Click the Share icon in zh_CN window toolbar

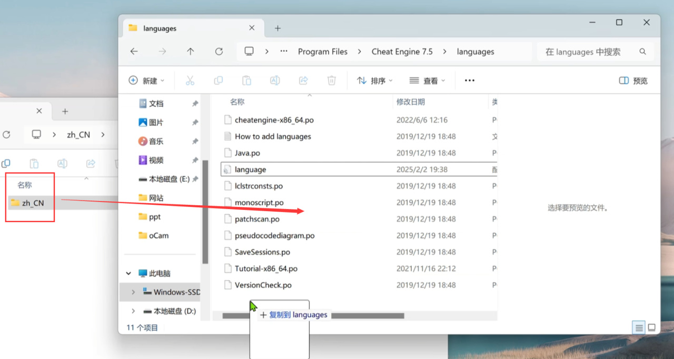tap(91, 164)
